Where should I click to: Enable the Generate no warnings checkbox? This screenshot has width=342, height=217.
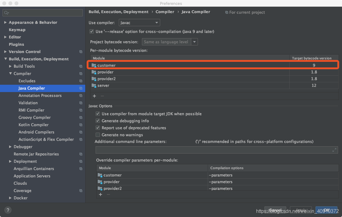(98, 135)
